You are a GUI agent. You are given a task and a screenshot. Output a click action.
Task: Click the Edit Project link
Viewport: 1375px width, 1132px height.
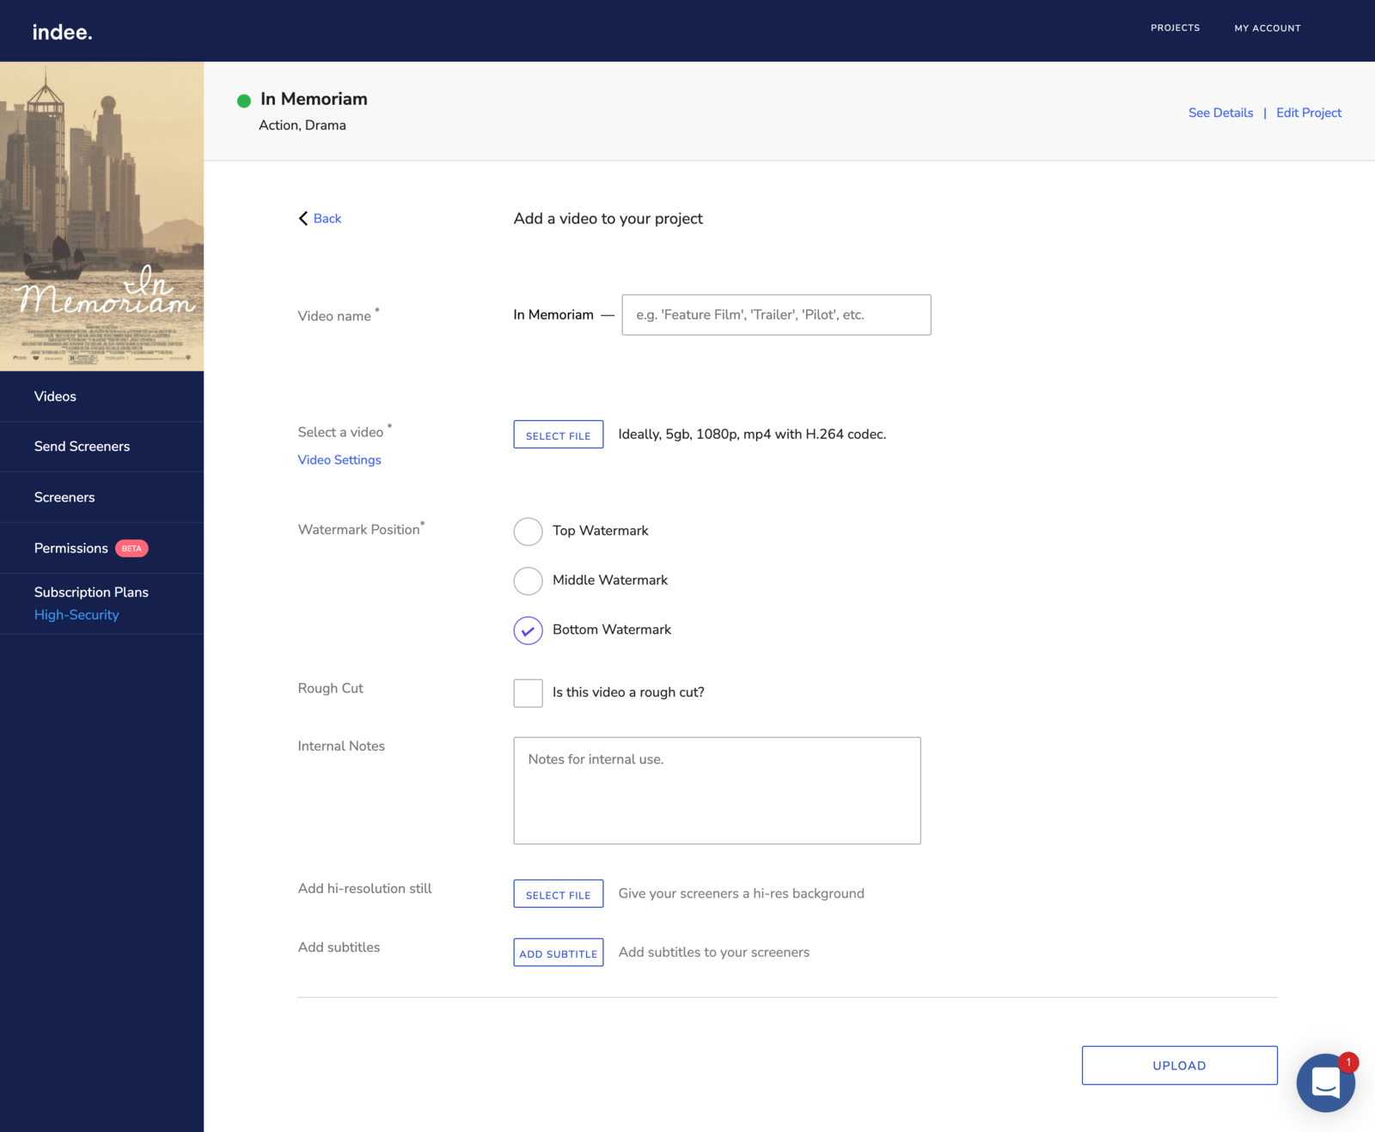(x=1308, y=113)
